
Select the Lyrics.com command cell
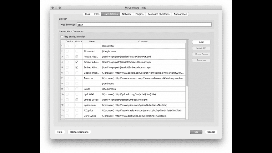click(143, 105)
